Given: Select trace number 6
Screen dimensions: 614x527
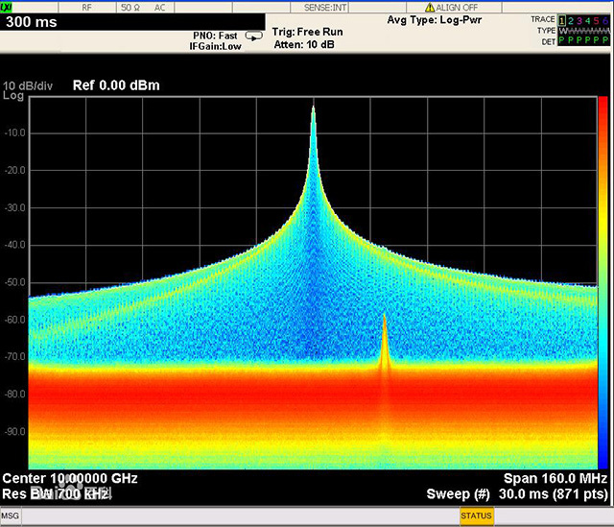Looking at the screenshot, I should point(605,20).
